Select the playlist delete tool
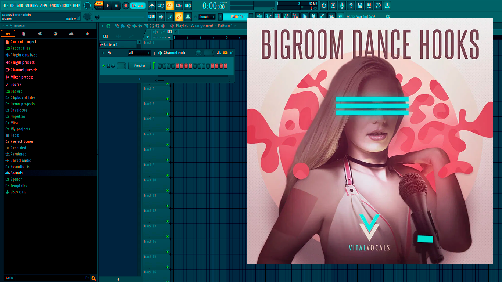 coord(128,26)
